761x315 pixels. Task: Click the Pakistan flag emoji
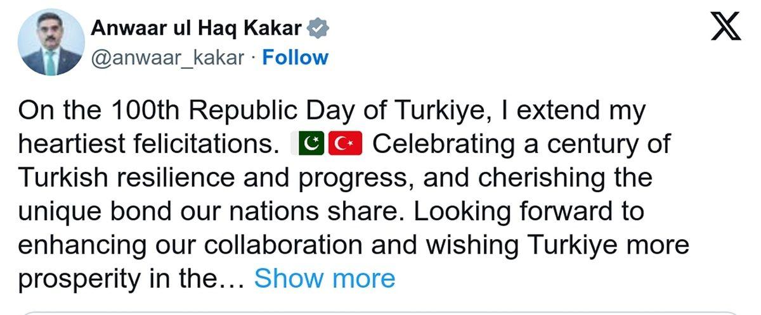click(309, 145)
